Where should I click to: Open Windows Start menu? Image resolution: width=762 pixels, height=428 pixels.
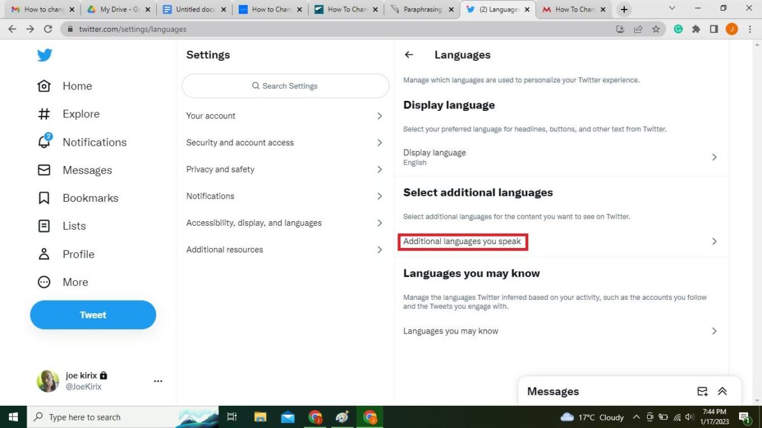[13, 417]
